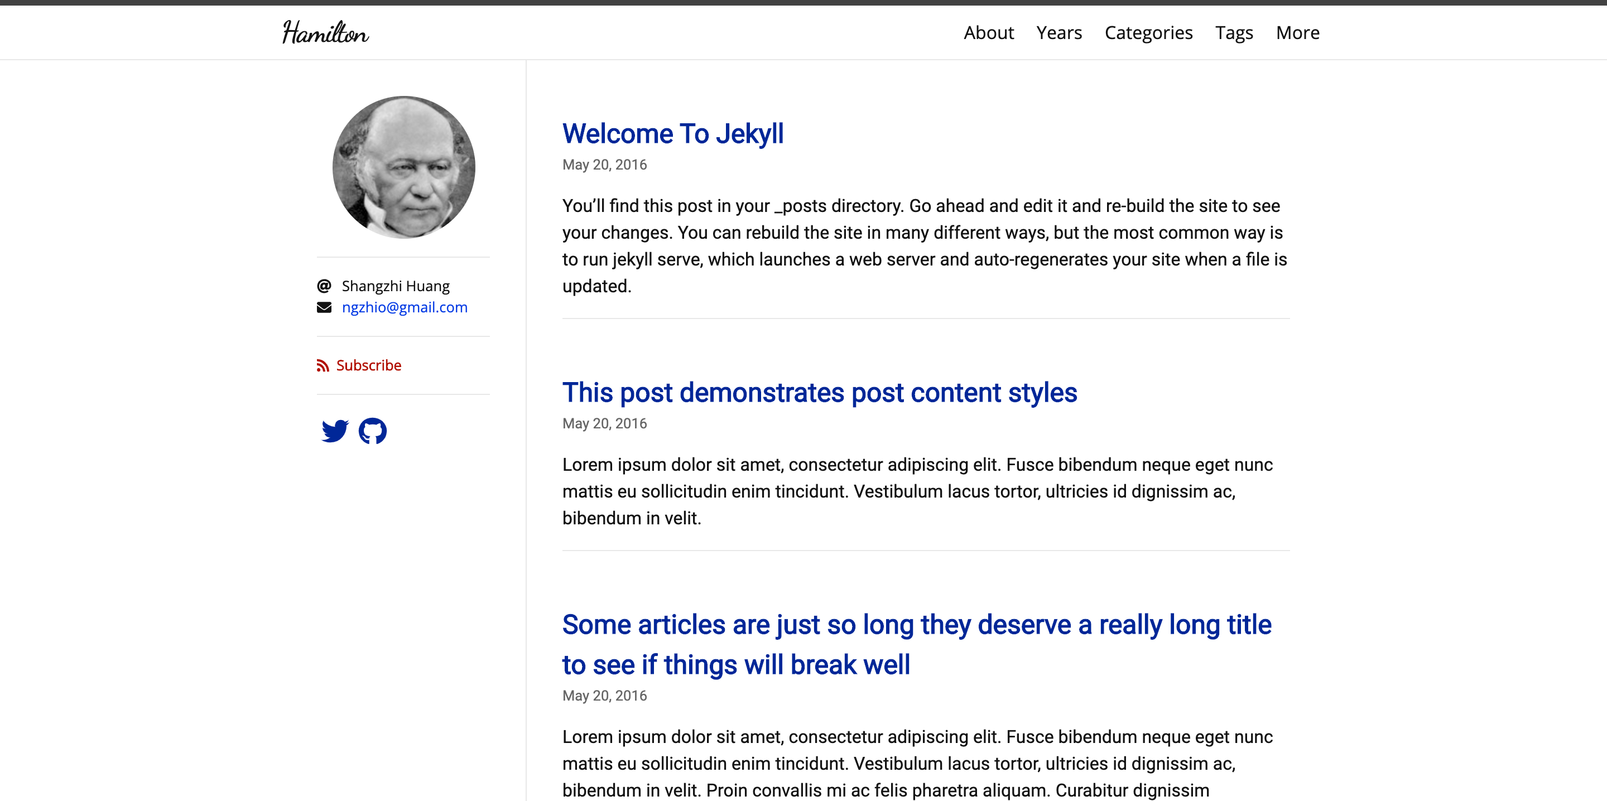Open the Twitter profile icon
1607x801 pixels.
pyautogui.click(x=335, y=431)
